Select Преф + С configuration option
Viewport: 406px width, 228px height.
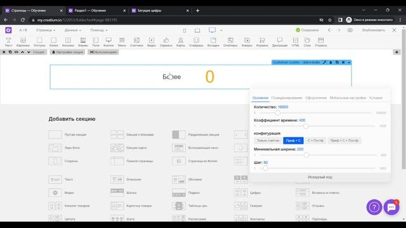click(x=293, y=141)
